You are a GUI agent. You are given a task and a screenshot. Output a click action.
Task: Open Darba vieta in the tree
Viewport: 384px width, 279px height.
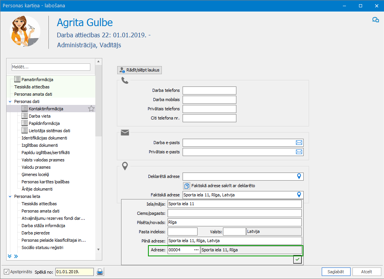[39, 116]
